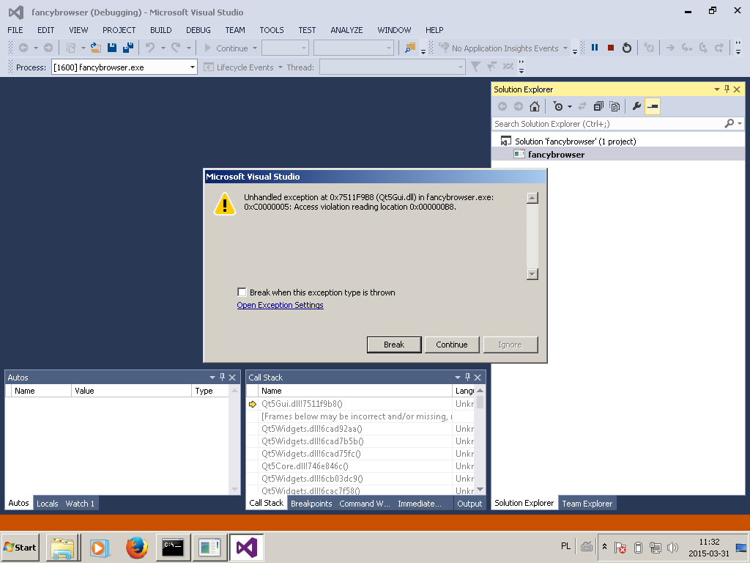
Task: Click the Search Solution Explorer input field
Action: pos(607,123)
